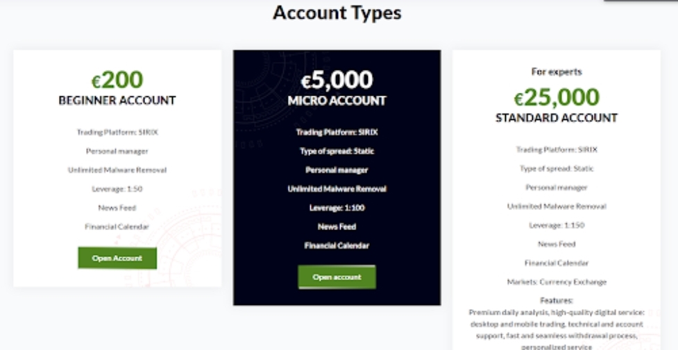Select the €5,000 Micro Account price
The height and width of the screenshot is (350, 678).
click(x=337, y=80)
